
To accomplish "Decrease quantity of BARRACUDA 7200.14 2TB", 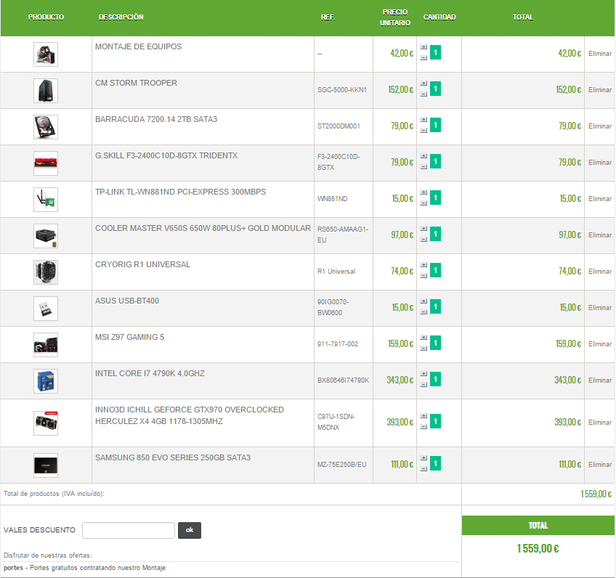I will click(x=423, y=131).
